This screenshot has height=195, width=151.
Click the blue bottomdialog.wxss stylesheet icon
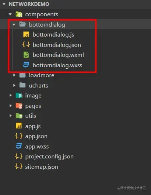coord(26,65)
